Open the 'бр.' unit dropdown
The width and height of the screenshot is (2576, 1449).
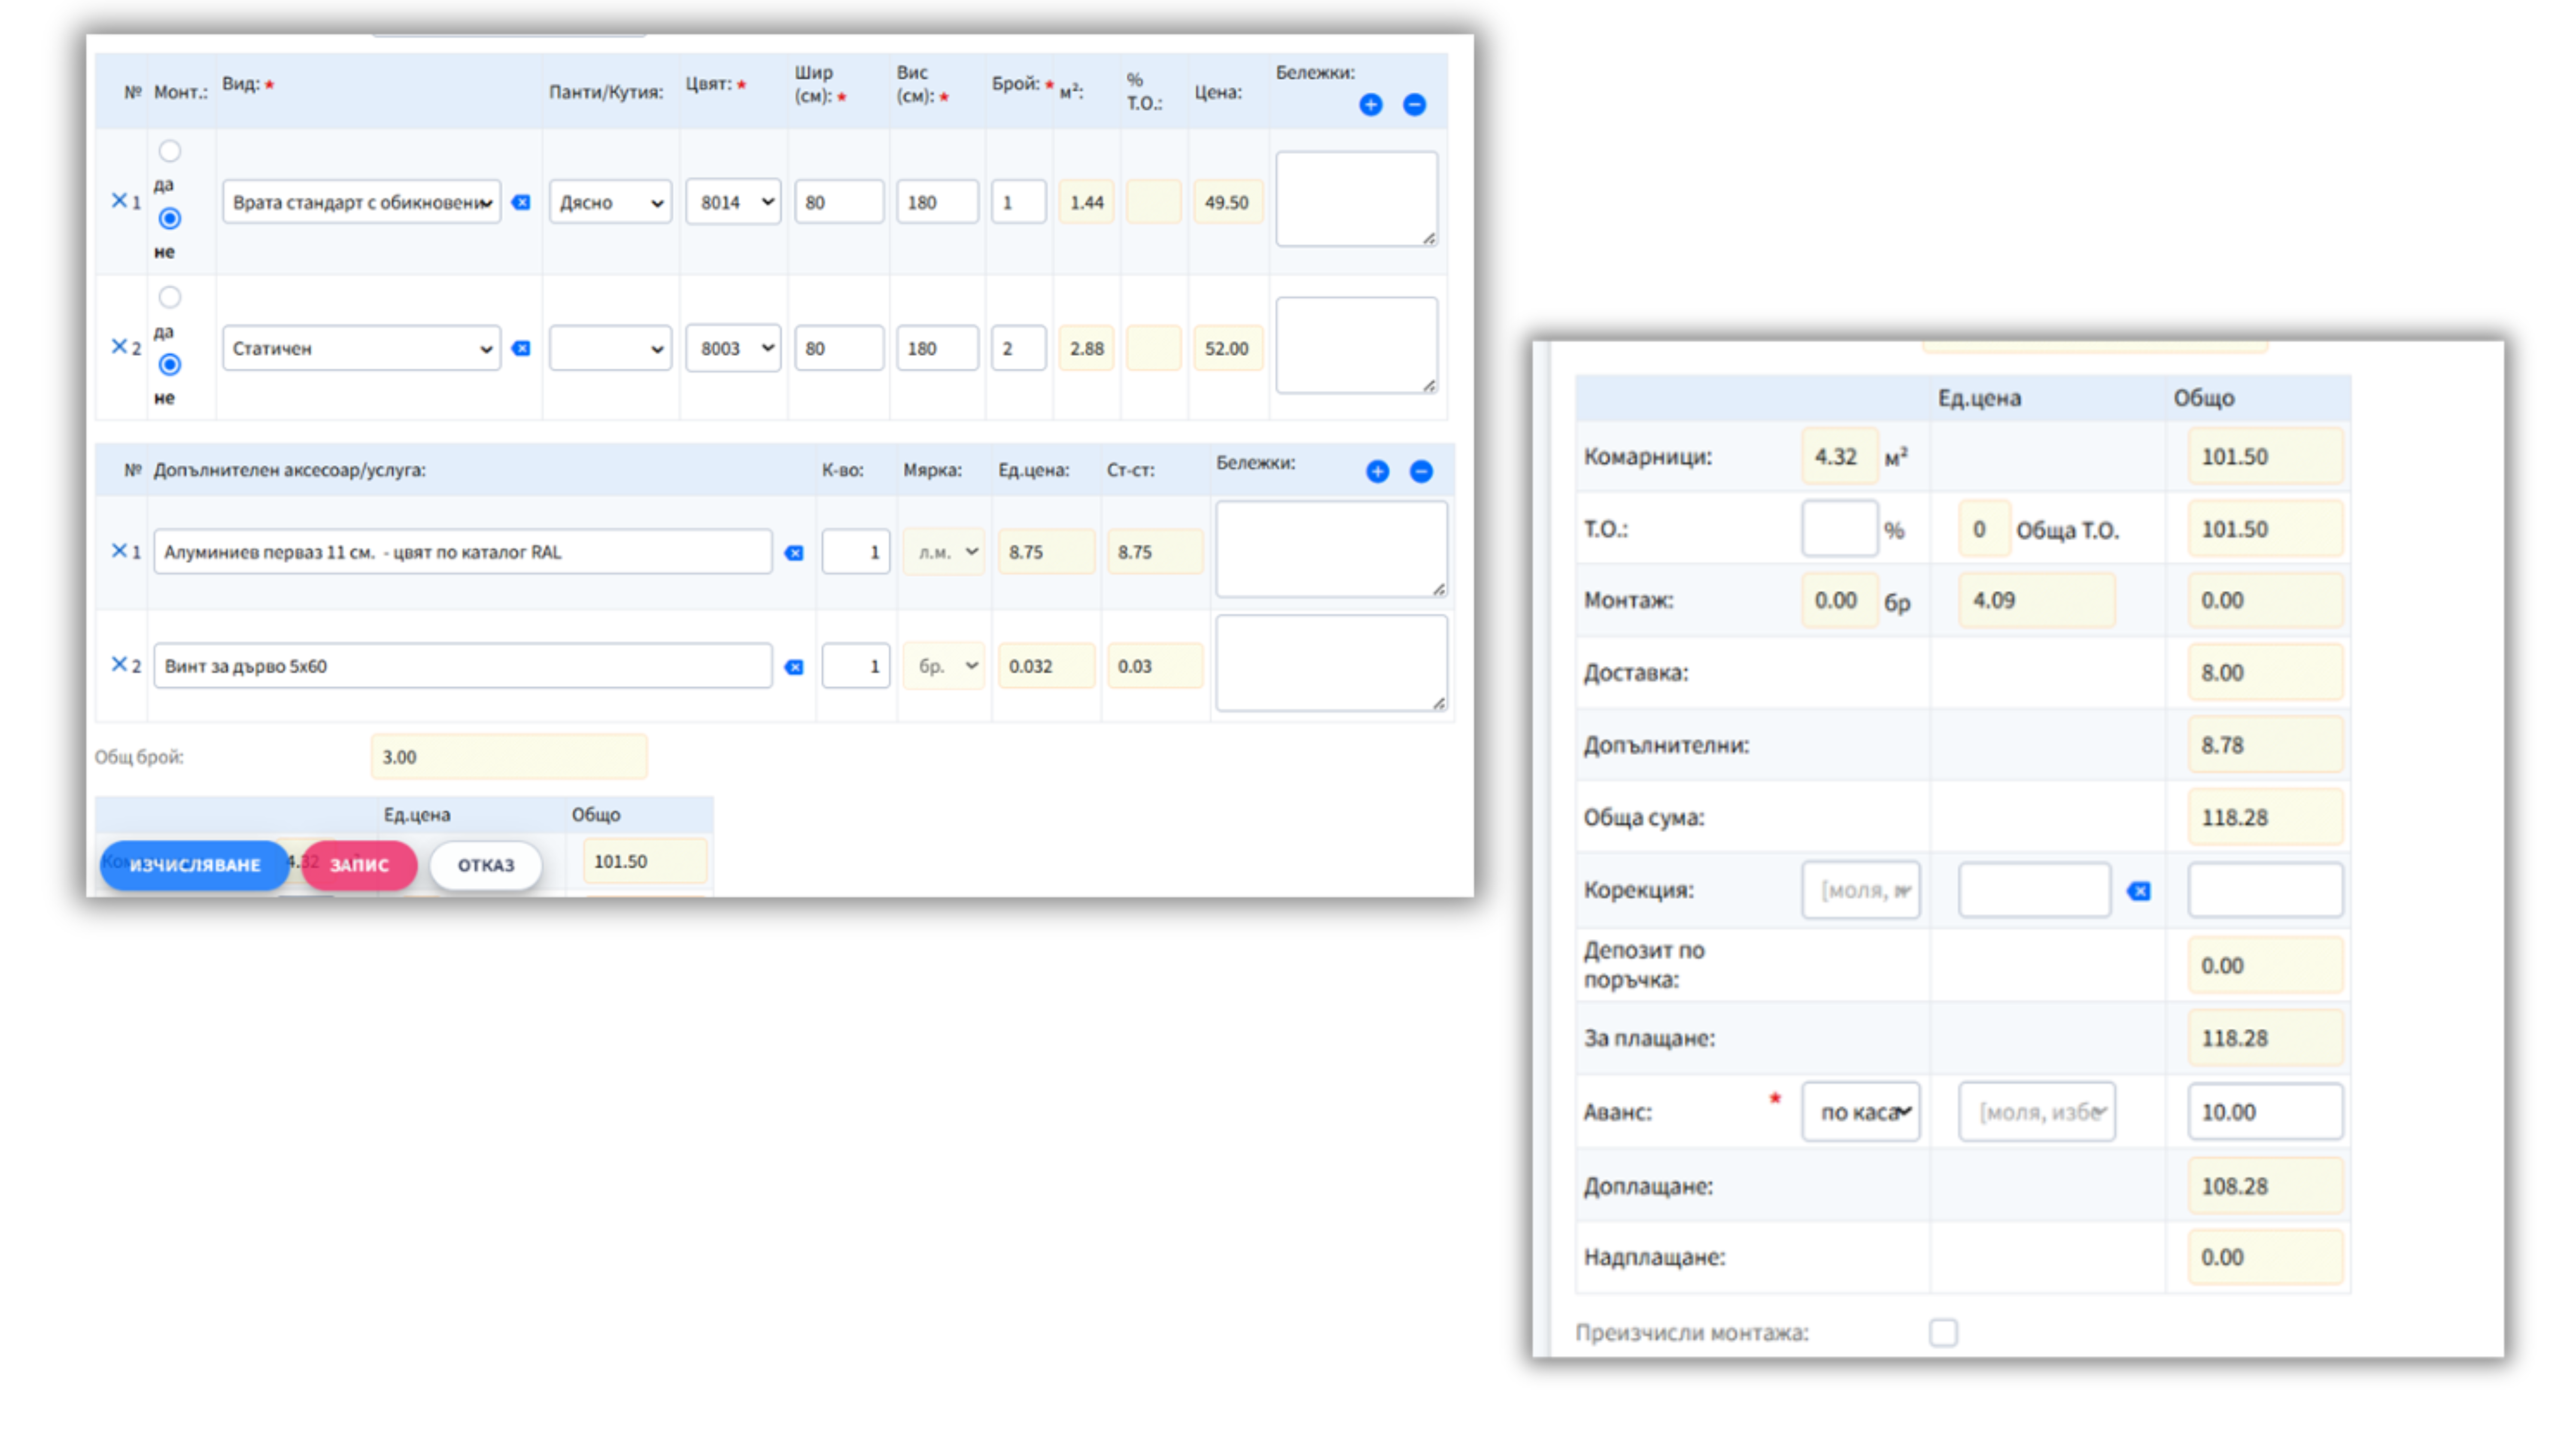944,666
